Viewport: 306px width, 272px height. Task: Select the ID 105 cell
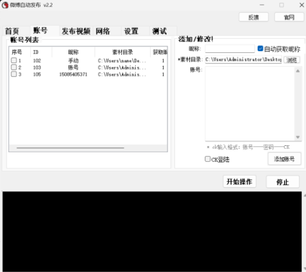pos(37,74)
